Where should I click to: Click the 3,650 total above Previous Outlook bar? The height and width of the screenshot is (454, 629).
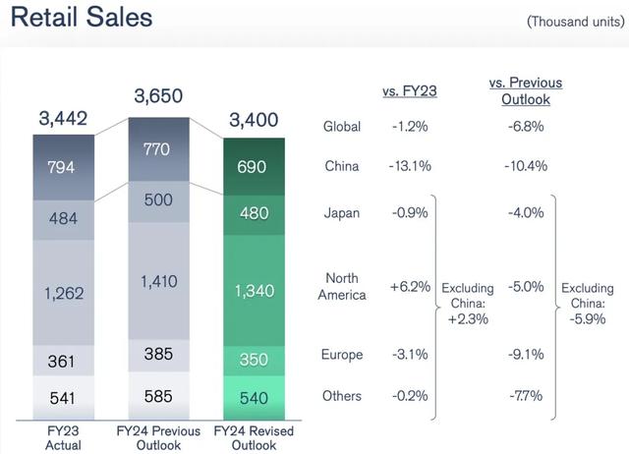point(158,96)
